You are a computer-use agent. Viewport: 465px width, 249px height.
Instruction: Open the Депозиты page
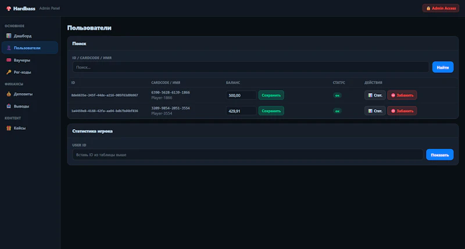pos(30,94)
